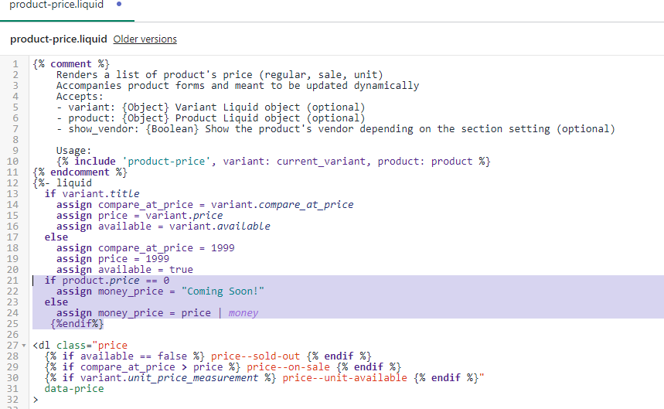Collapse the dl block at line 27
This screenshot has height=409, width=664.
coord(28,346)
